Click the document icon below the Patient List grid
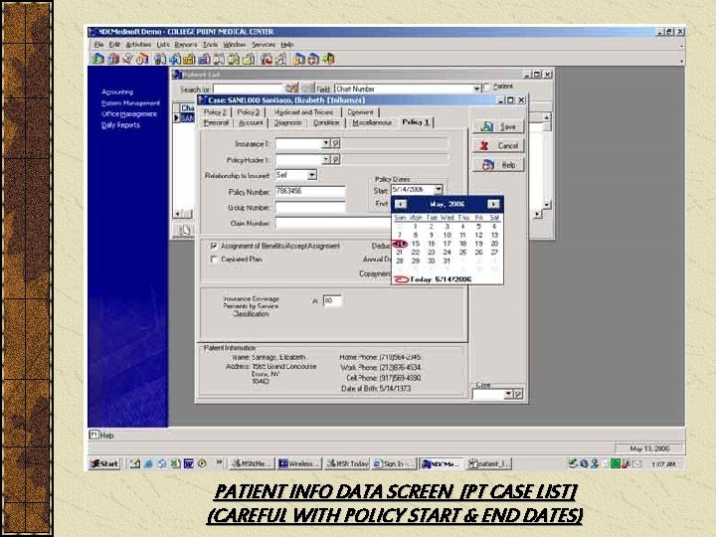Viewport: 716px width, 537px height. click(184, 230)
